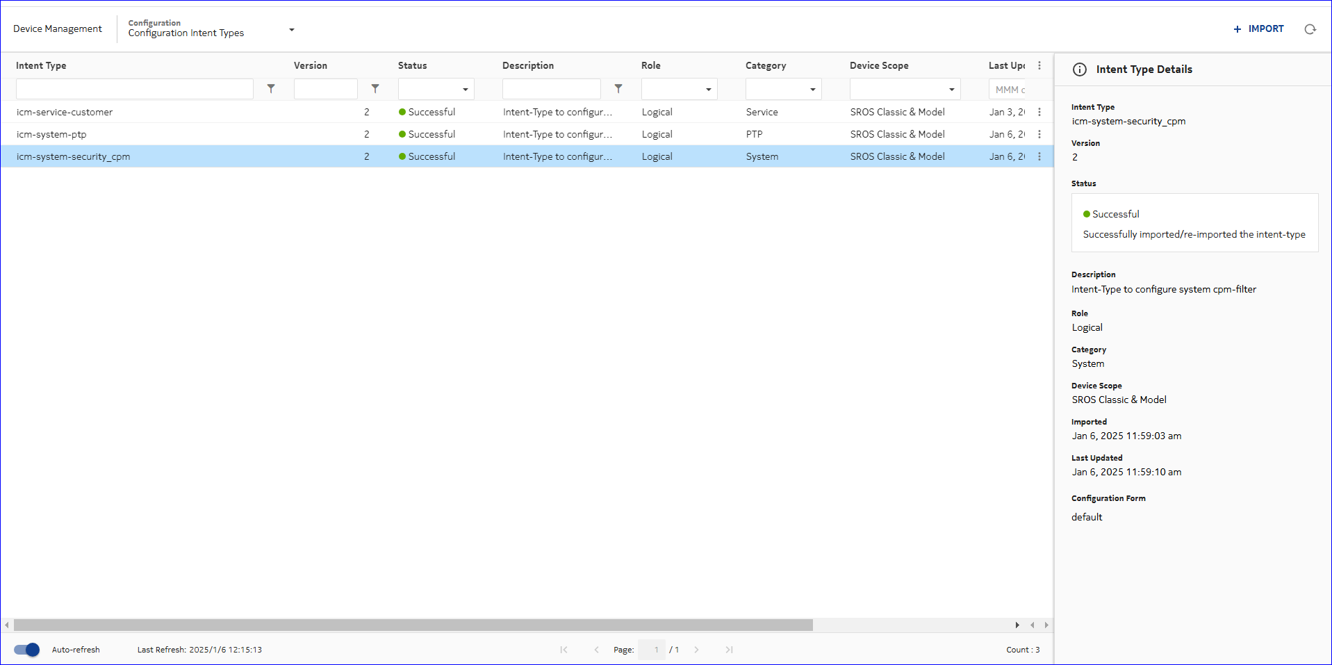The width and height of the screenshot is (1332, 665).
Task: Open row actions menu for icm-system-ptp
Action: click(x=1039, y=134)
